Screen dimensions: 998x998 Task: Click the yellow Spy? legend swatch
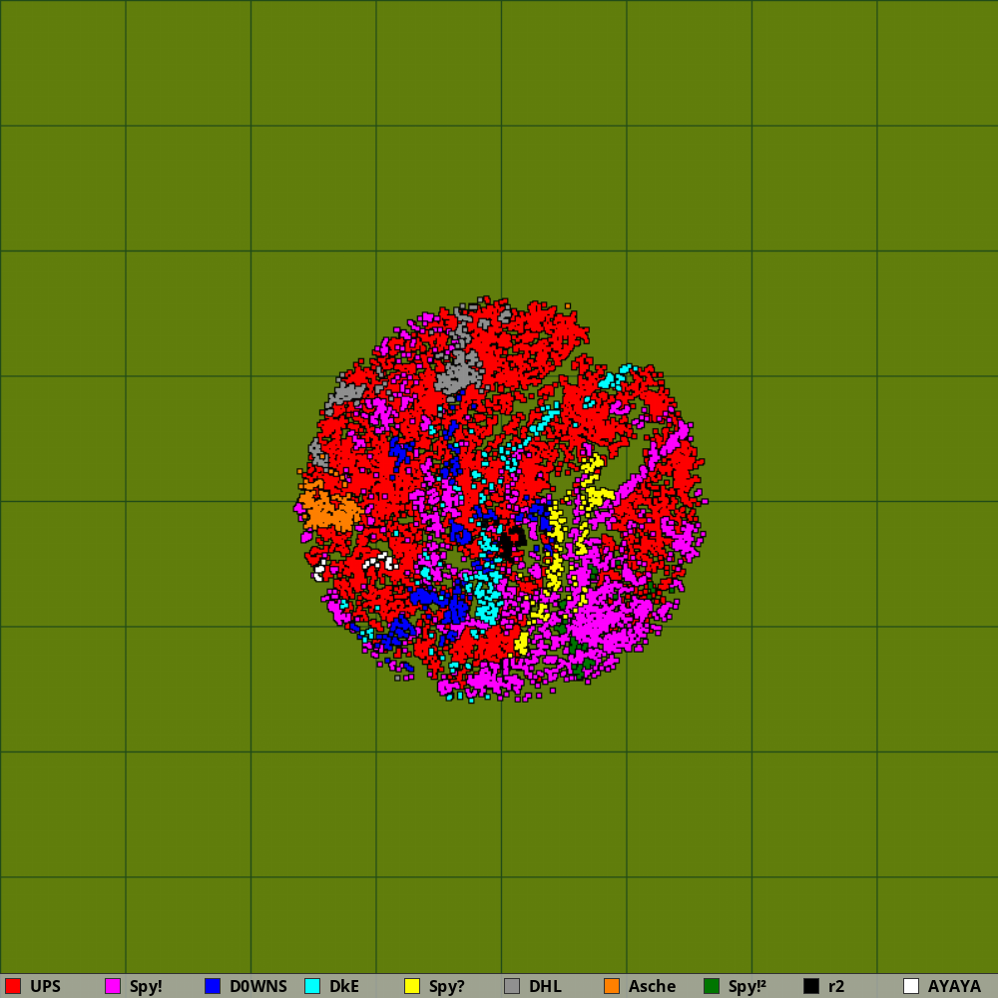click(412, 986)
